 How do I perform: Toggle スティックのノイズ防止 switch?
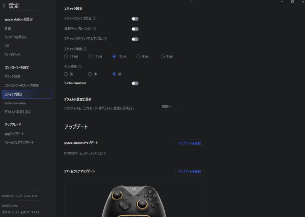point(135,19)
